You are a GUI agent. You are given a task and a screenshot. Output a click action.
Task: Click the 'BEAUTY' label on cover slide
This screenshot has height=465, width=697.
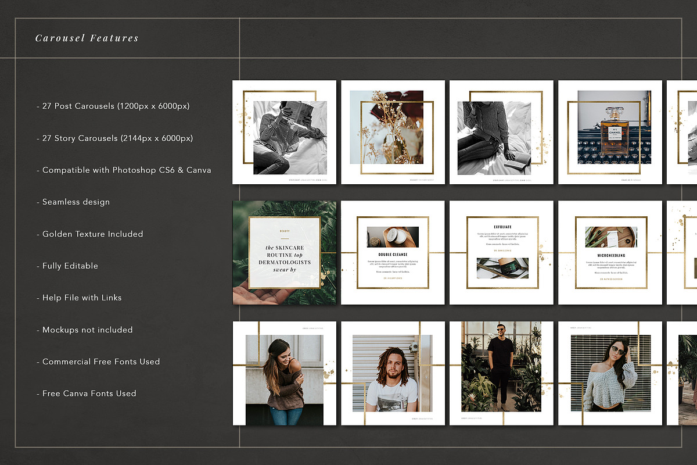tap(285, 231)
